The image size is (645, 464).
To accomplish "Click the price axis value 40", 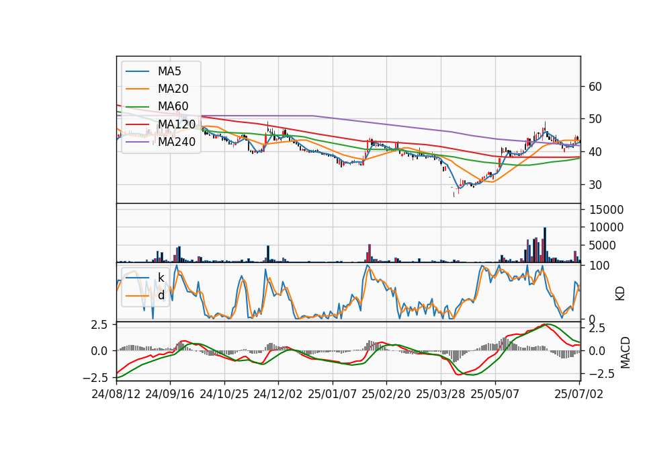I will click(595, 152).
